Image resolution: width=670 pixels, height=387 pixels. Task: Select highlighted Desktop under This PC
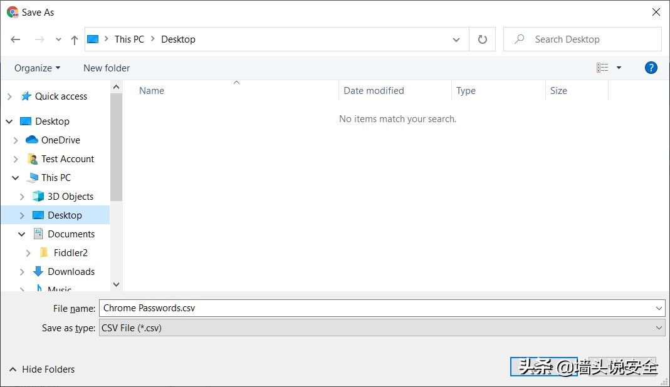pos(65,215)
